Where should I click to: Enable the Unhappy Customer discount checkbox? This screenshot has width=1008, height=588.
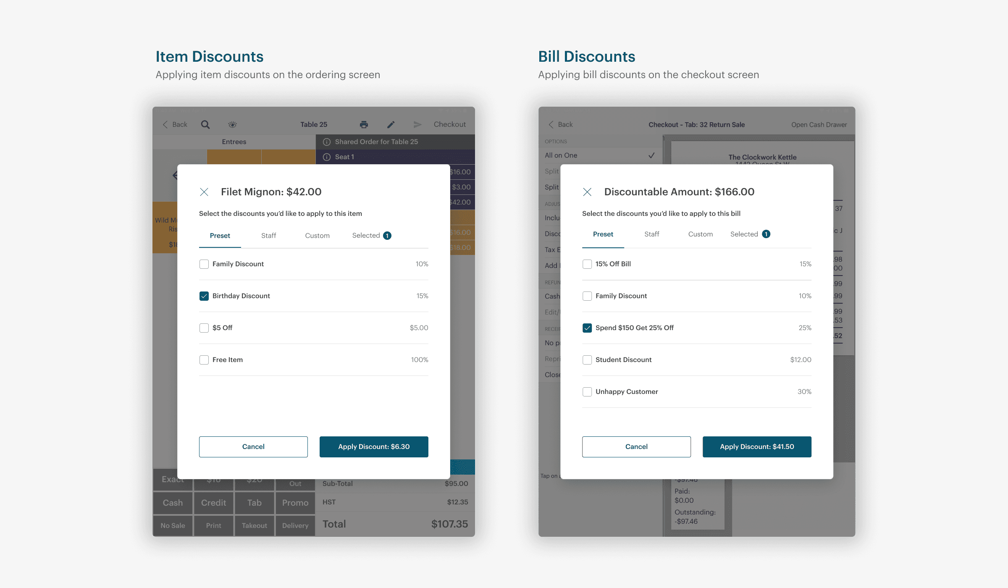coord(587,391)
